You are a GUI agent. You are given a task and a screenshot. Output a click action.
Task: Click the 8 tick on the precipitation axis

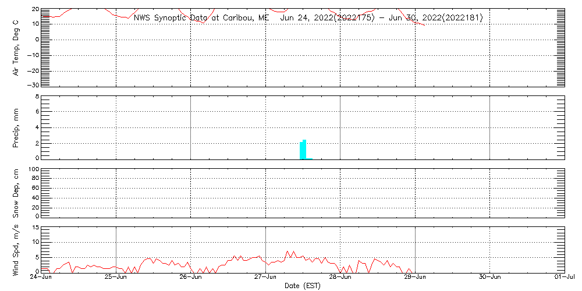coord(36,96)
